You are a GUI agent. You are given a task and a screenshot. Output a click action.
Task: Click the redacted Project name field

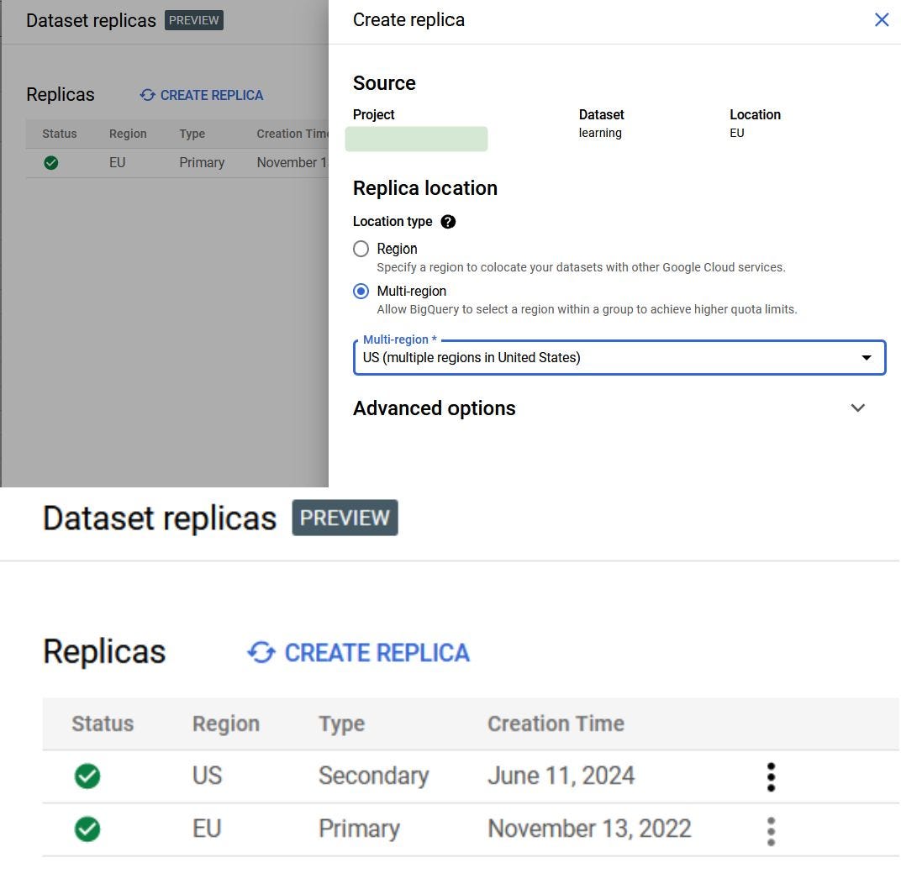[x=416, y=139]
